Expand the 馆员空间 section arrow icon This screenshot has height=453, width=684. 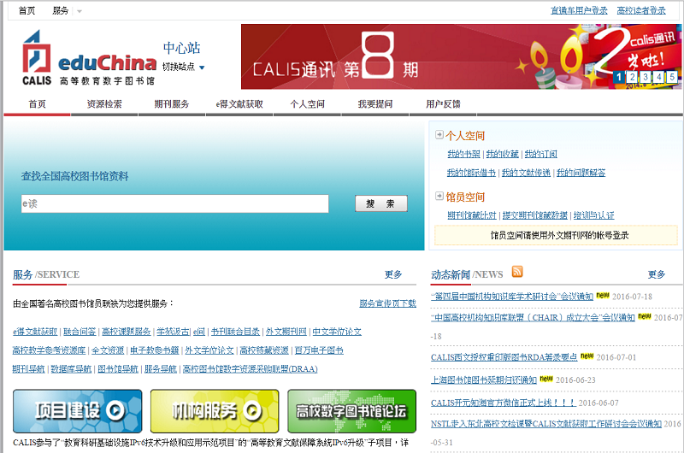[x=439, y=197]
